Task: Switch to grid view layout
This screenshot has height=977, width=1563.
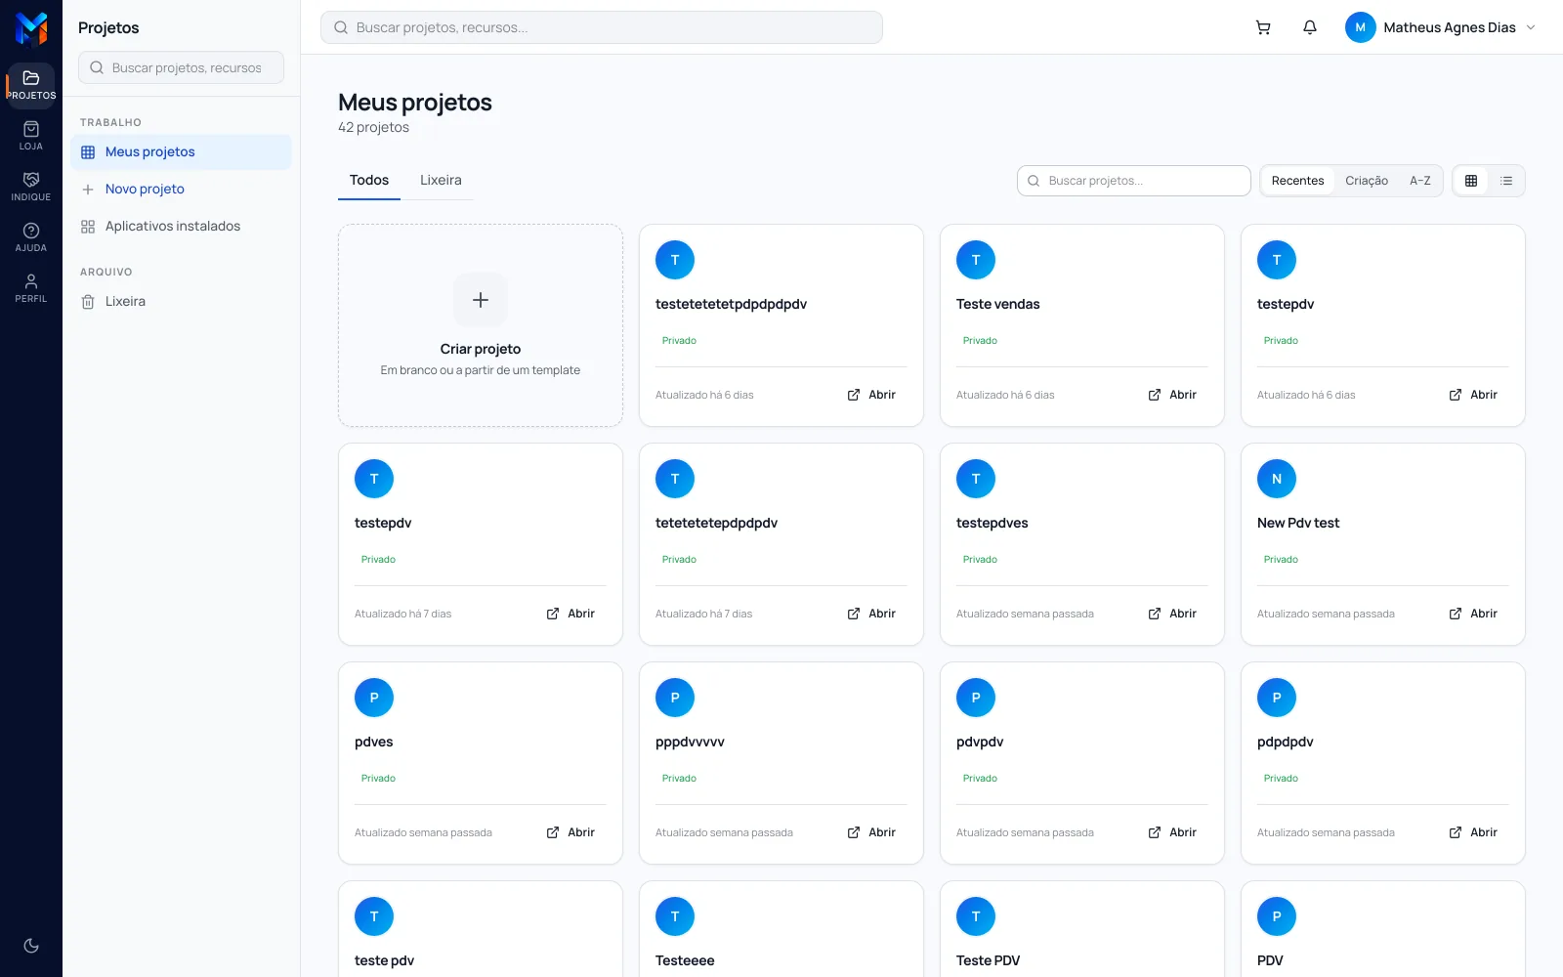Action: click(1471, 181)
